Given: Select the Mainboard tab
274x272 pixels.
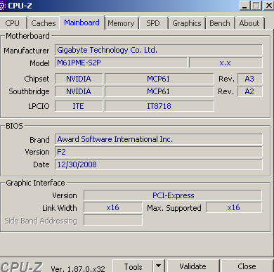Looking at the screenshot, I should (81, 22).
